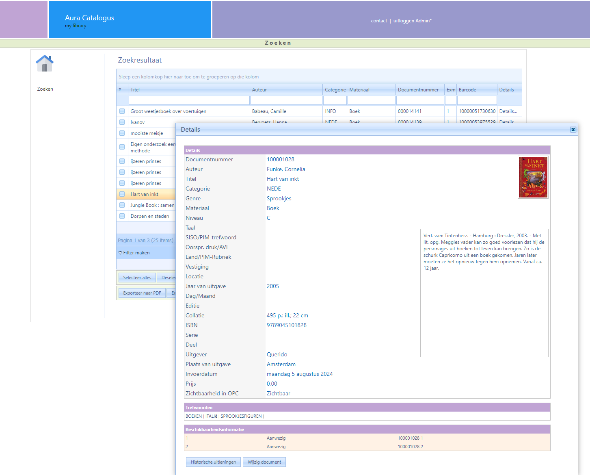Open Historische uitleningen

click(x=213, y=462)
